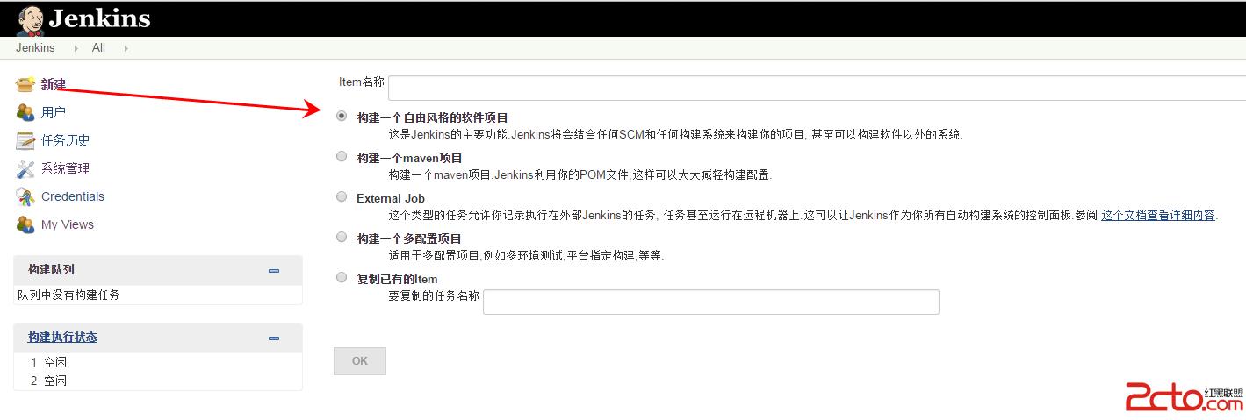Click the maven项目 POM description text
The width and height of the screenshot is (1246, 420).
point(580,174)
